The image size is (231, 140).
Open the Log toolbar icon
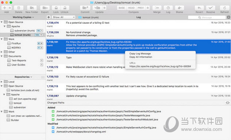168,8
